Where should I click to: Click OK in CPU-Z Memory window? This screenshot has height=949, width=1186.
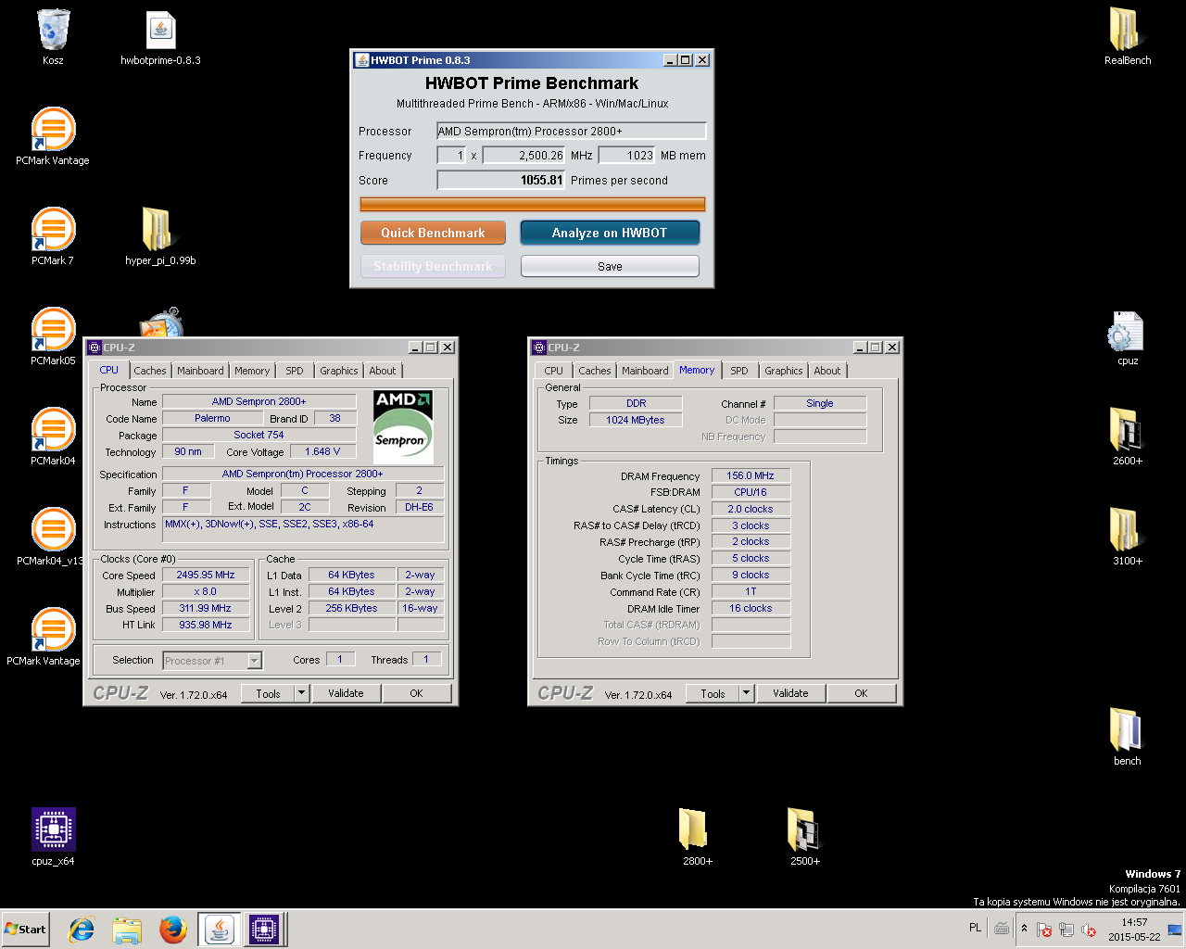[x=861, y=693]
